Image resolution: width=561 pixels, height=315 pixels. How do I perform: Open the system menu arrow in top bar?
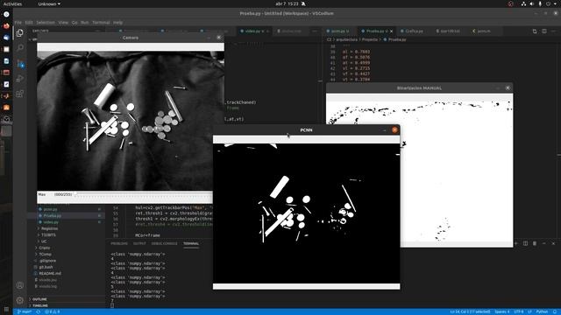click(556, 3)
